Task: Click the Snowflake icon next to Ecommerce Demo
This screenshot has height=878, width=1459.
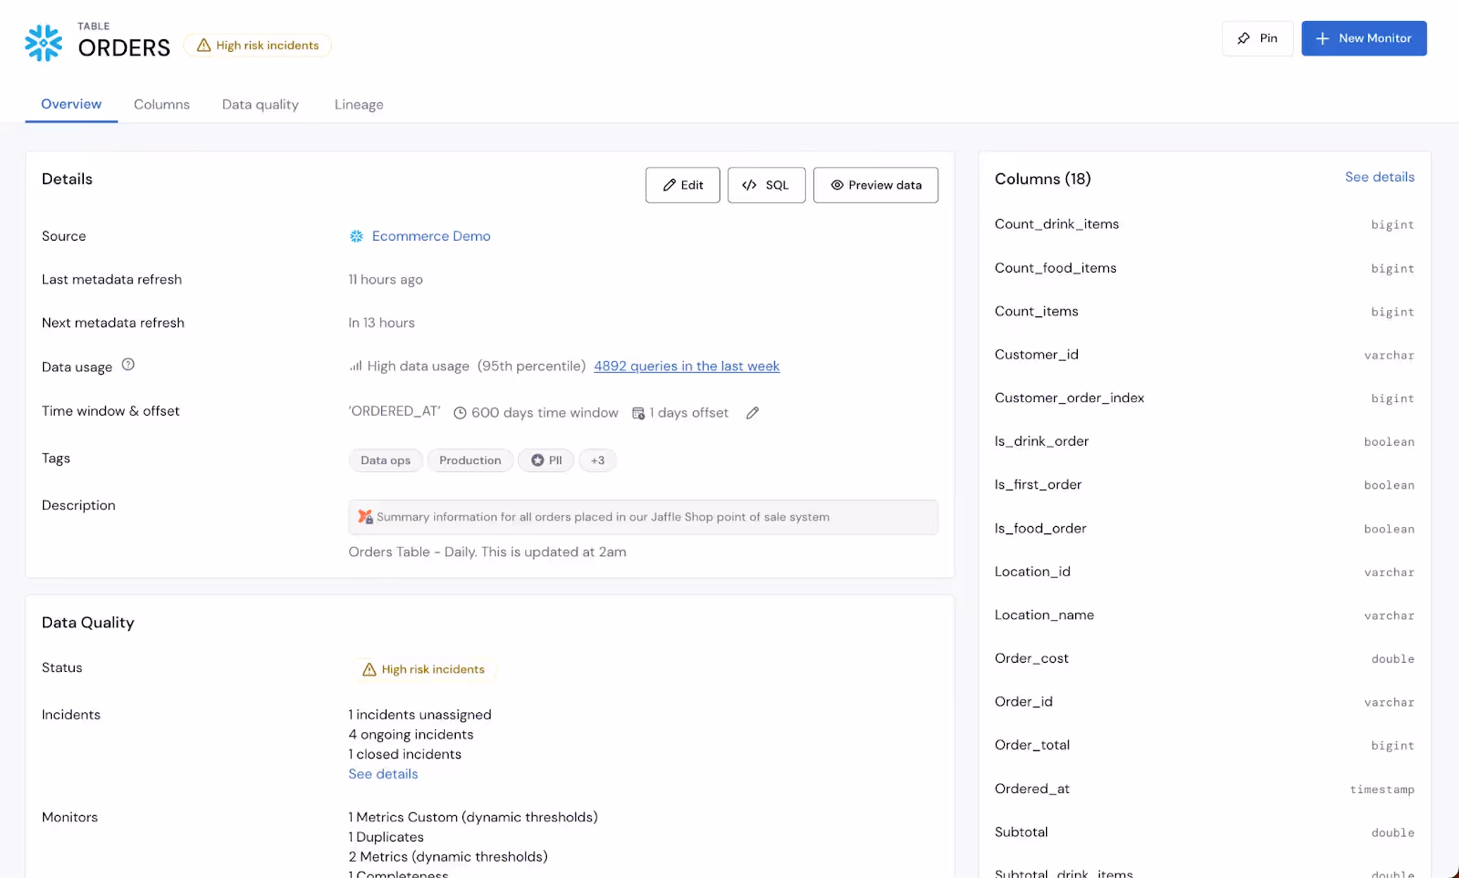Action: [357, 236]
